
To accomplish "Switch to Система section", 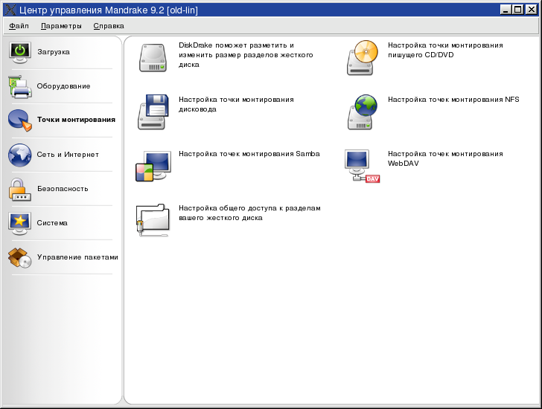I will pos(52,223).
